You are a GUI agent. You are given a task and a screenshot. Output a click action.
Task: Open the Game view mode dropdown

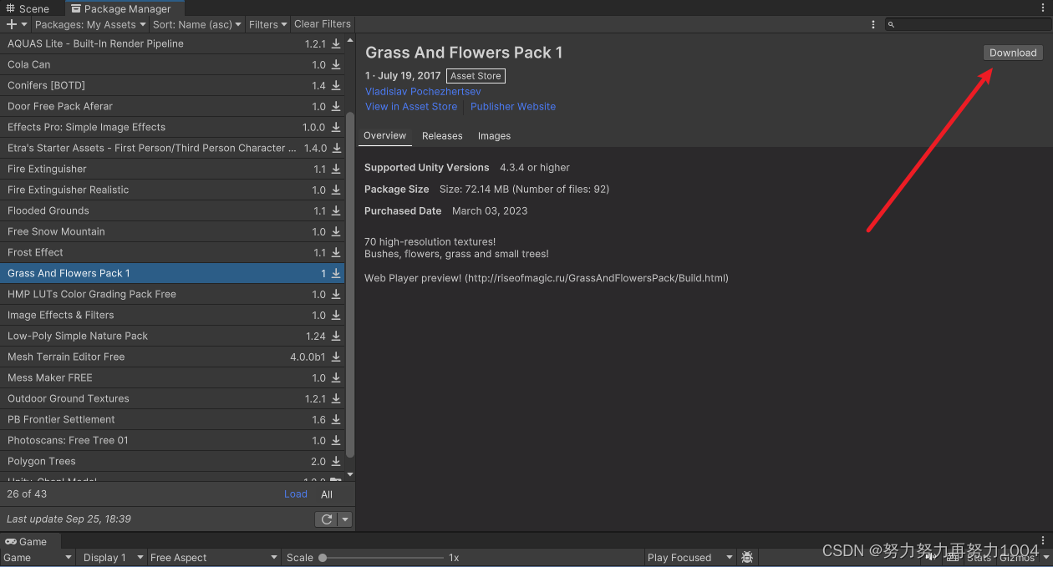coord(38,557)
